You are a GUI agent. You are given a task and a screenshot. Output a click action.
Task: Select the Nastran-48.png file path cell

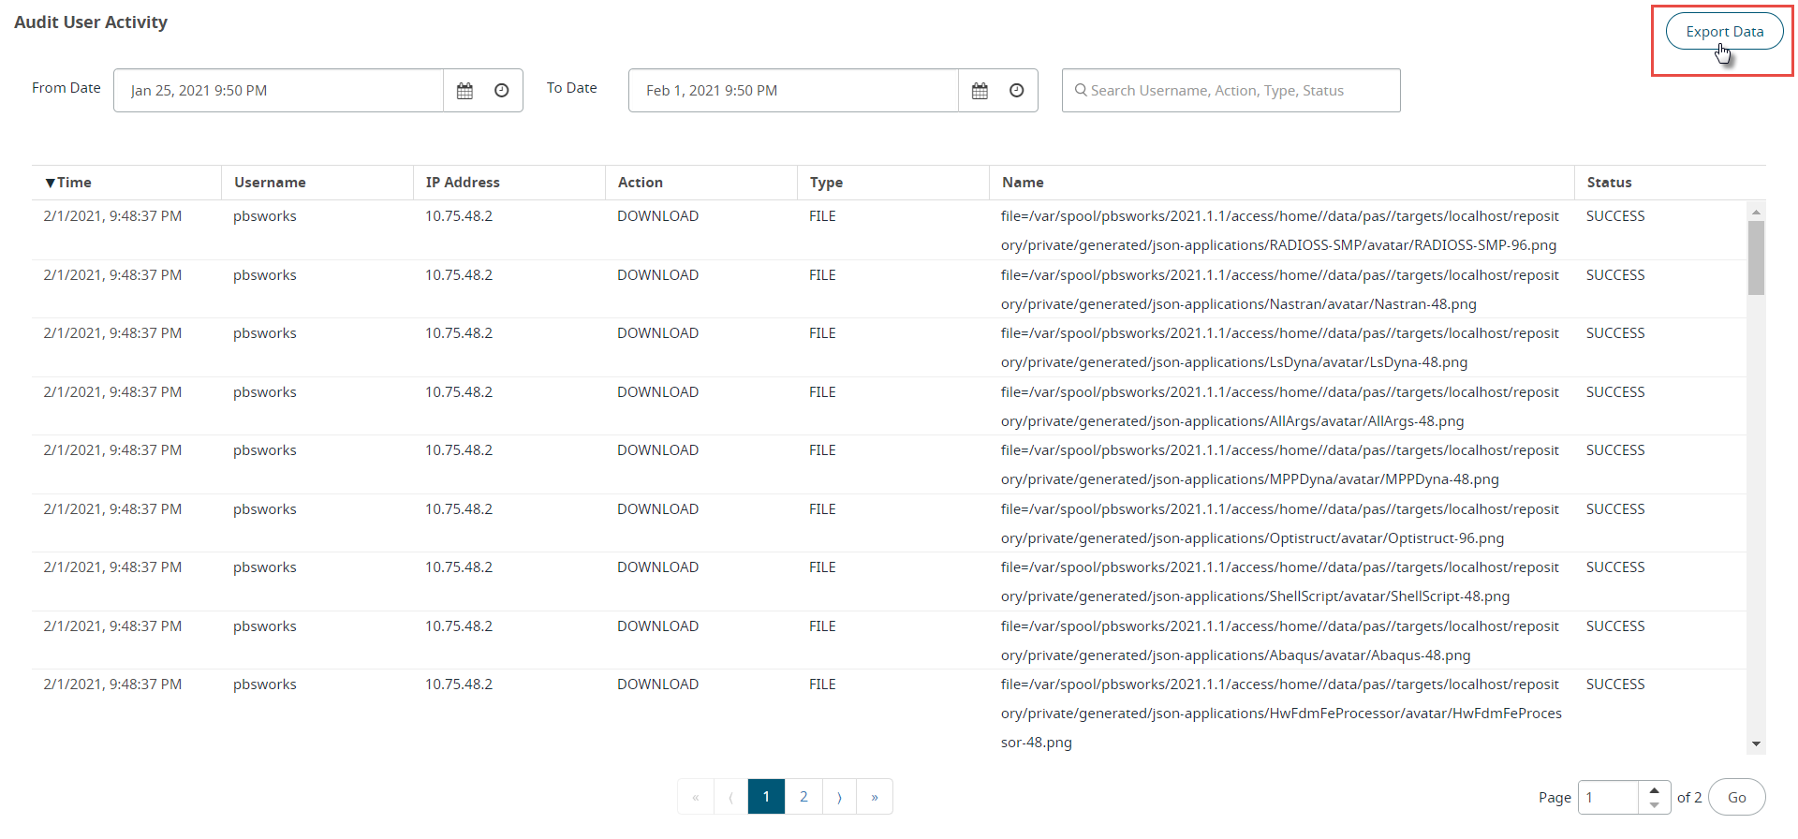[x=1280, y=289]
